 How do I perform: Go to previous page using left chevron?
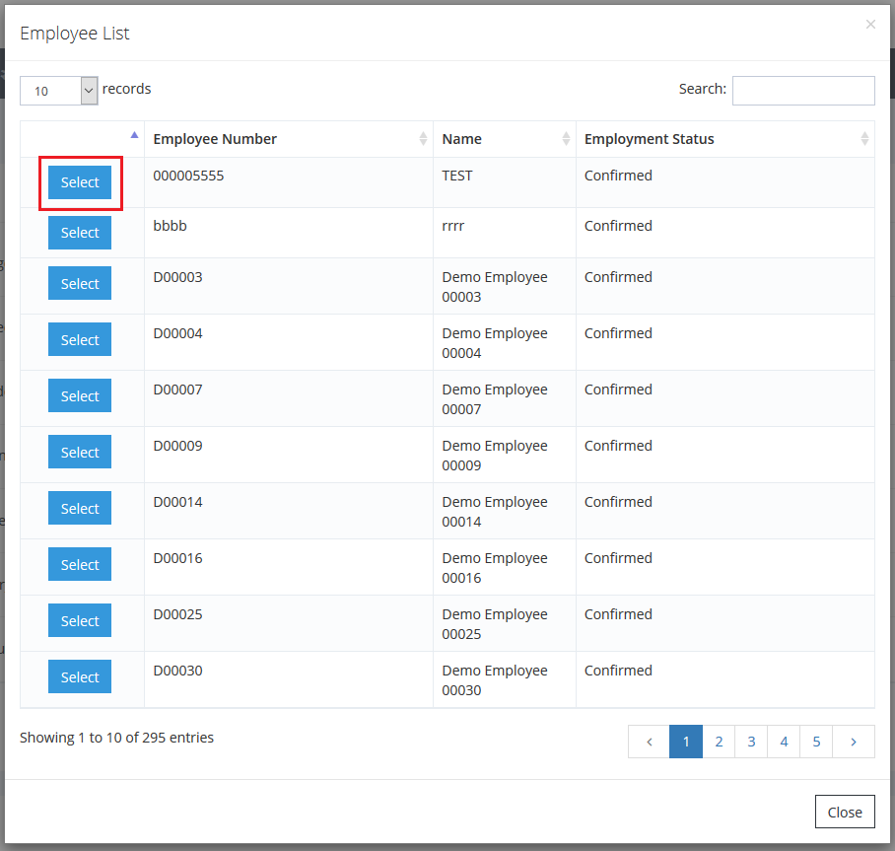point(649,742)
